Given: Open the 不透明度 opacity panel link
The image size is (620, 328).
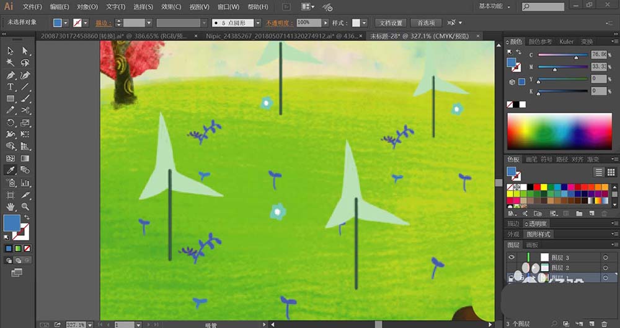Looking at the screenshot, I should point(279,23).
